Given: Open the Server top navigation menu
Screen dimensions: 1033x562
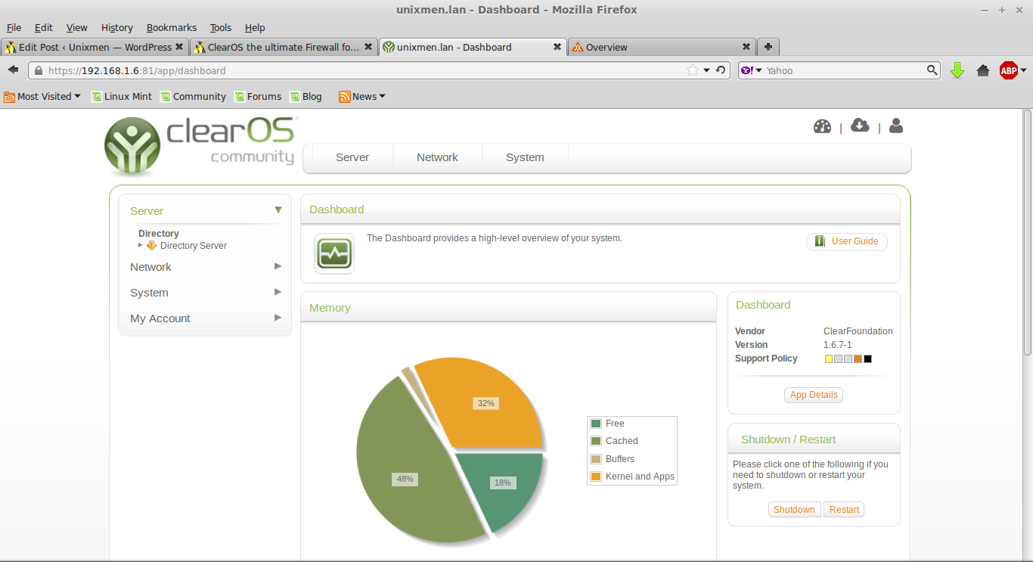Looking at the screenshot, I should coord(352,157).
